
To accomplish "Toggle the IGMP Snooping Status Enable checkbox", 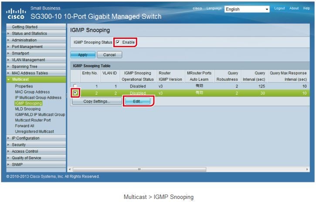I will [x=118, y=42].
